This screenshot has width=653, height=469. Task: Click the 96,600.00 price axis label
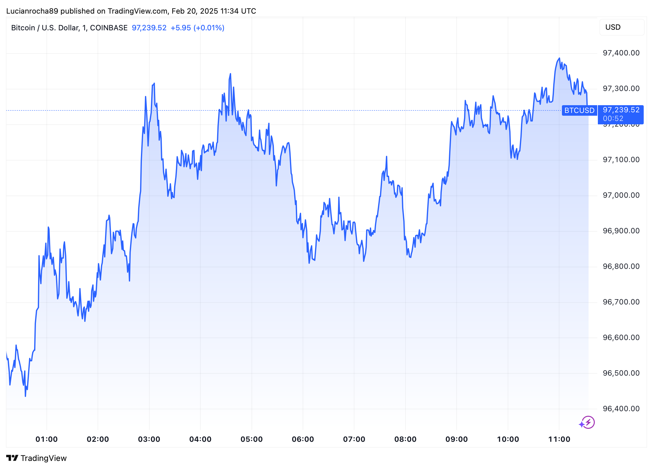click(x=621, y=338)
